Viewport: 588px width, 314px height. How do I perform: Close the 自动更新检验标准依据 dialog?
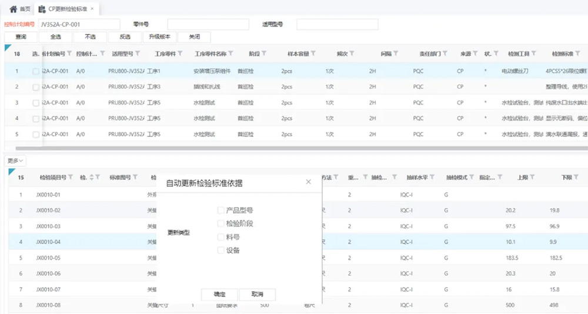coord(308,182)
